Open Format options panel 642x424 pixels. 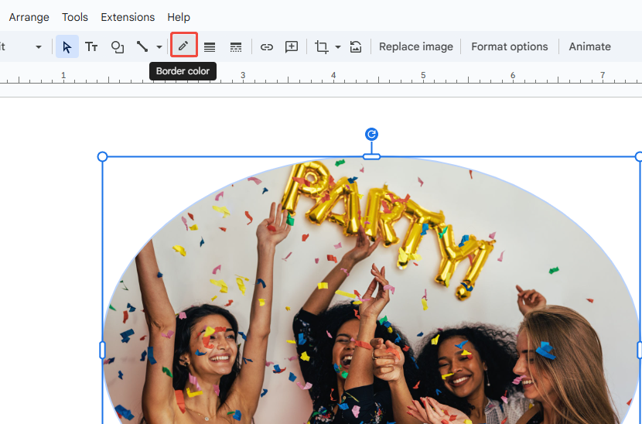click(x=510, y=46)
